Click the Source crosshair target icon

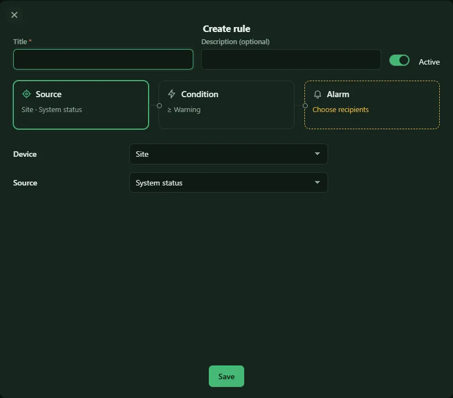(x=27, y=94)
